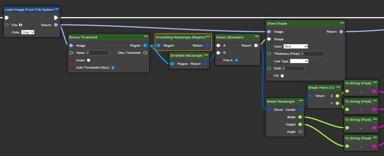
Task: Click the Otsu Threshold output pin
Action: click(x=145, y=53)
